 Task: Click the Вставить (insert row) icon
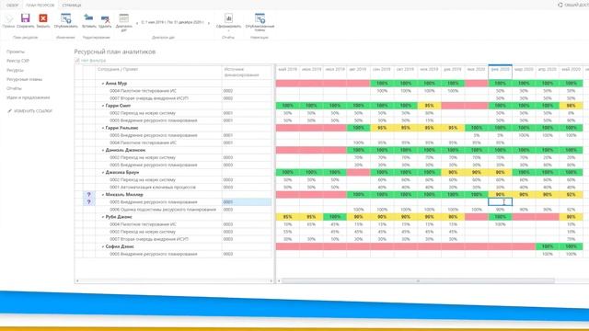[88, 18]
